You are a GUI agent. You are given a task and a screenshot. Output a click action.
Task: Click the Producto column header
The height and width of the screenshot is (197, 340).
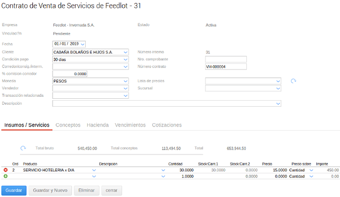point(30,164)
